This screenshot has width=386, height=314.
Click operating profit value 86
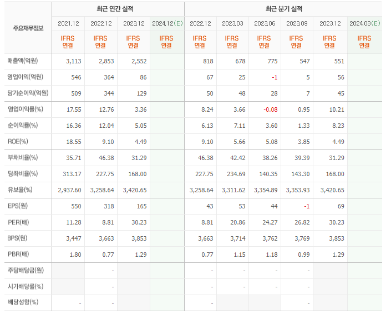143,77
